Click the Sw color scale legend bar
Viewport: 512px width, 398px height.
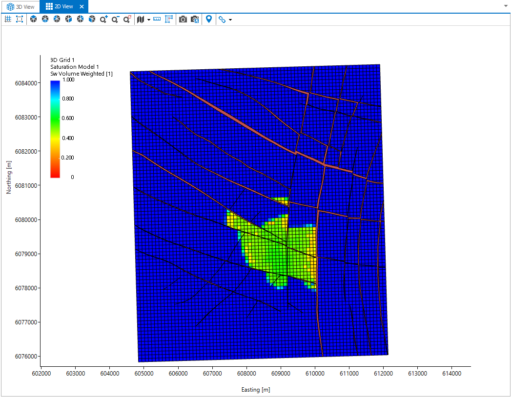[55, 128]
